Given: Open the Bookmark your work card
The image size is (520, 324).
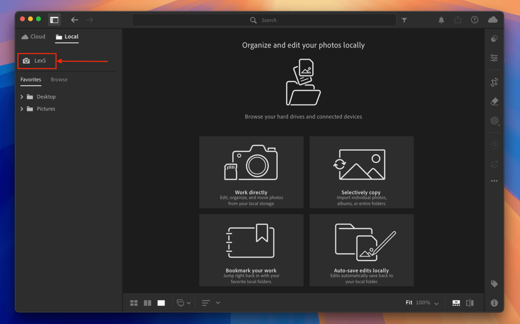Looking at the screenshot, I should point(251,250).
